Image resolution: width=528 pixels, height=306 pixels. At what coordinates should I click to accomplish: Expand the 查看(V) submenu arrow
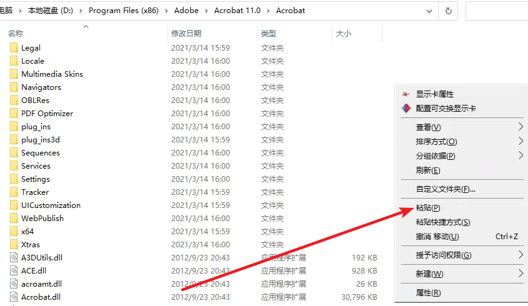pos(521,127)
